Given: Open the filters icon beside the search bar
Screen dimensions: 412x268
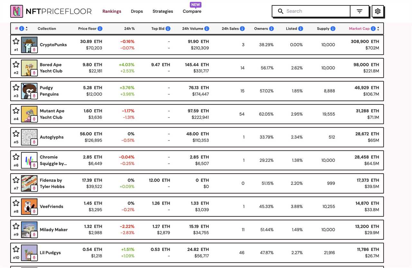Looking at the screenshot, I should (359, 11).
